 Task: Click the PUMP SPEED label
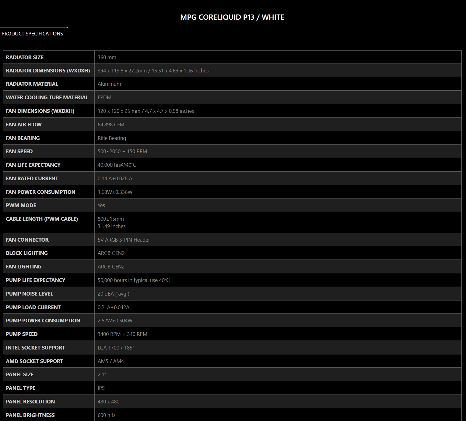tap(22, 334)
